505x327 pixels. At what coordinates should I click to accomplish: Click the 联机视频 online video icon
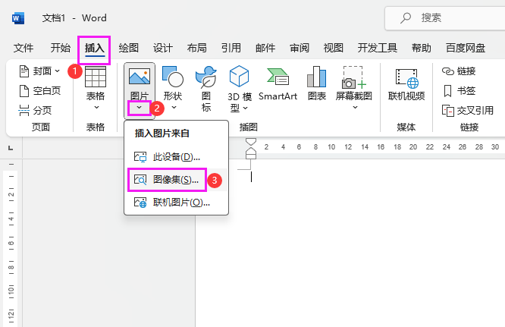pyautogui.click(x=406, y=78)
